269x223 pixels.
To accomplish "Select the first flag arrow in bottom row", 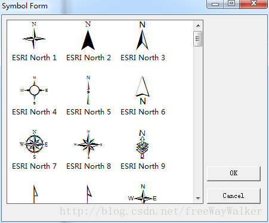I will (35, 194).
